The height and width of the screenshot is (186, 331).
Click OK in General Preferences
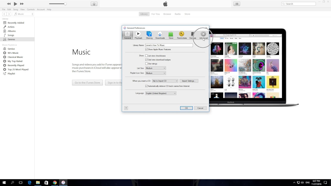pos(186,108)
